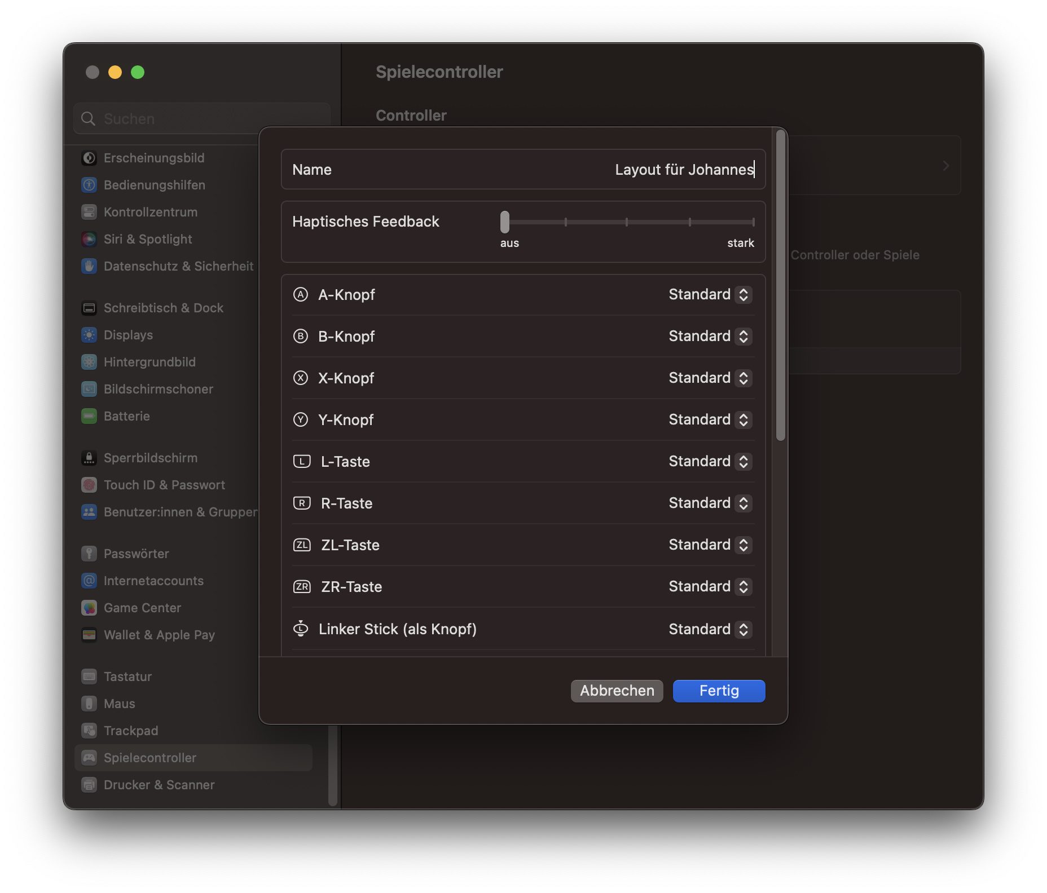Click the Bildschirmschoner icon
Image resolution: width=1047 pixels, height=893 pixels.
[89, 389]
